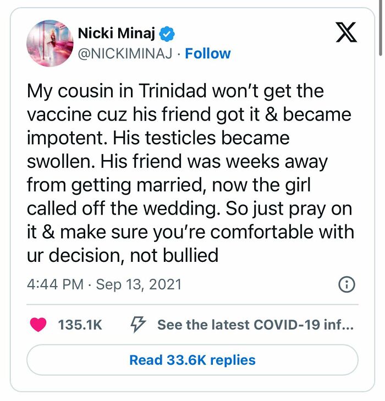The image size is (385, 401).
Task: Open Nicki Minaj's profile picture
Action: tap(50, 43)
